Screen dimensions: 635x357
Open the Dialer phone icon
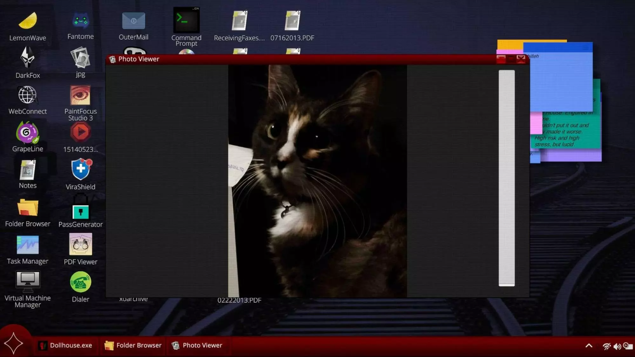click(x=80, y=282)
